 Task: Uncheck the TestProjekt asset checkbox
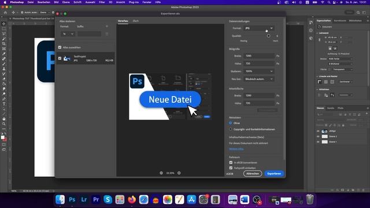tap(60, 58)
